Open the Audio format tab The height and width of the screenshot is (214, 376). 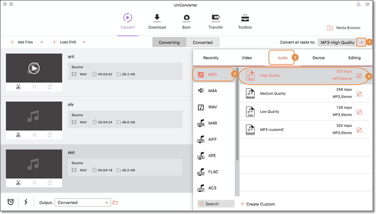click(283, 58)
